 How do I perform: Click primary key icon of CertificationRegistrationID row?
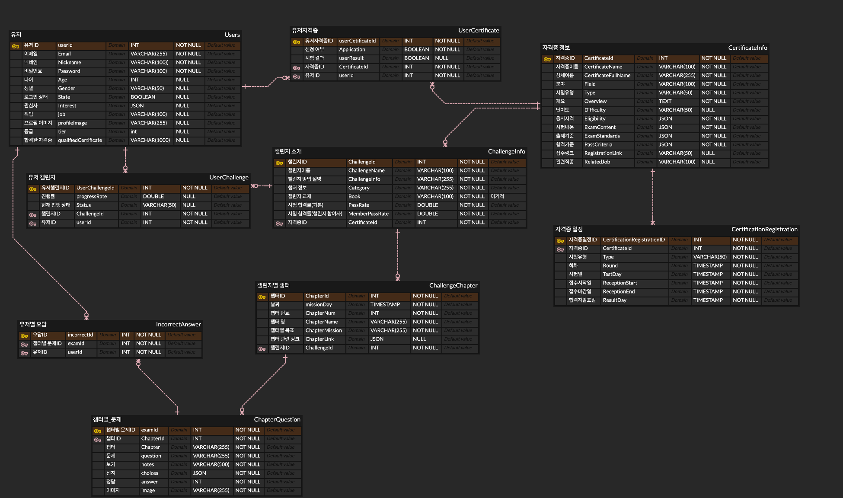click(560, 240)
